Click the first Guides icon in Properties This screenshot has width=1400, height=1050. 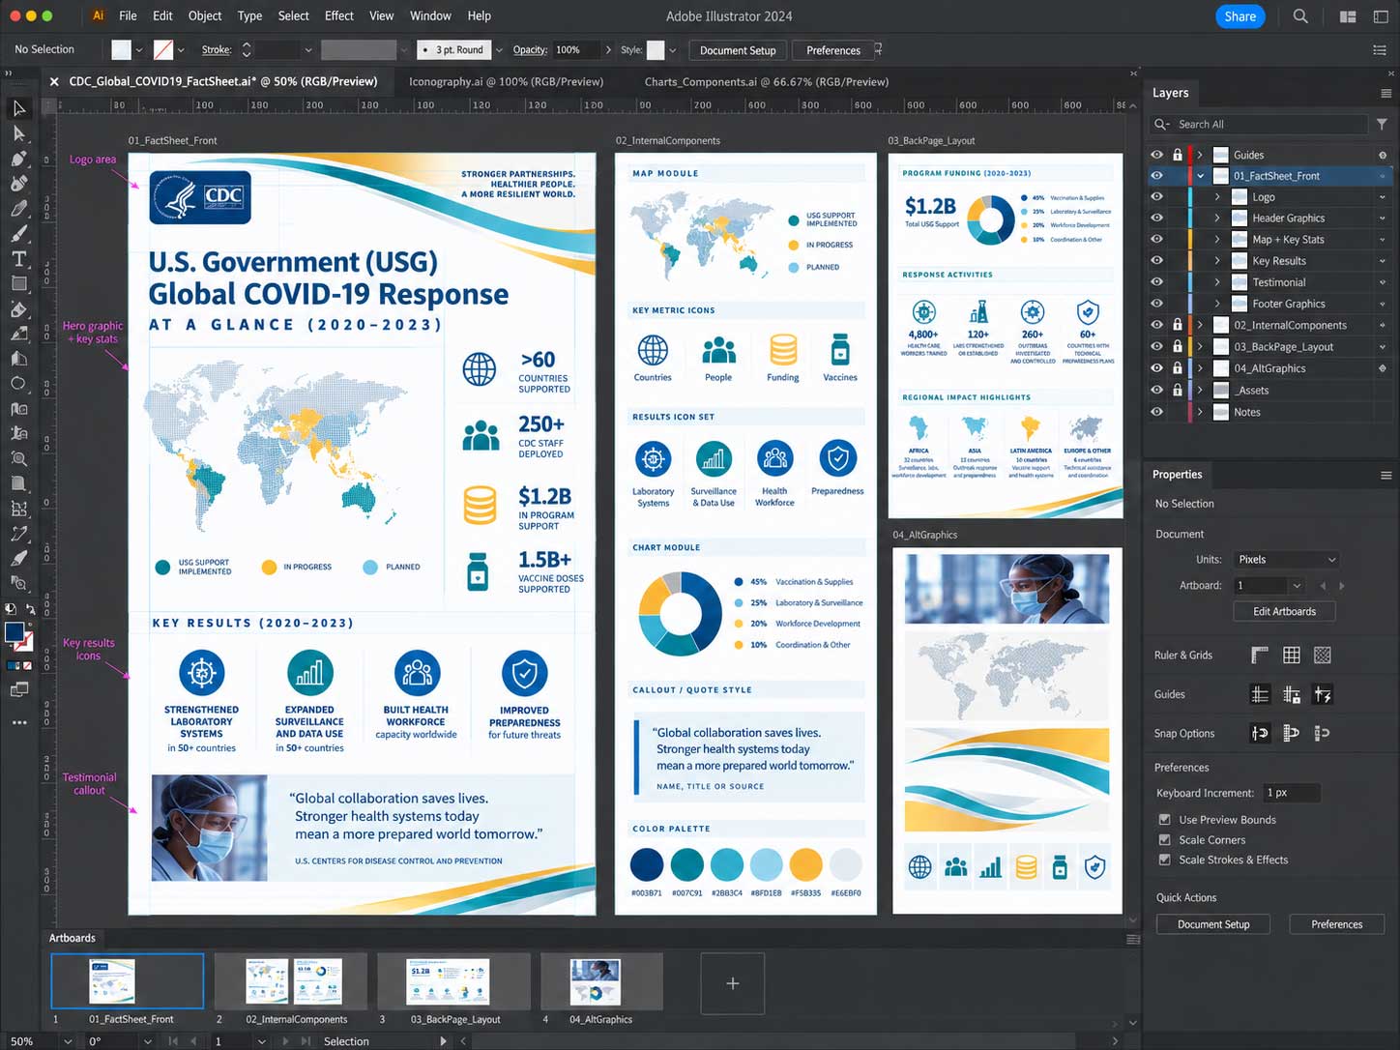click(1260, 694)
